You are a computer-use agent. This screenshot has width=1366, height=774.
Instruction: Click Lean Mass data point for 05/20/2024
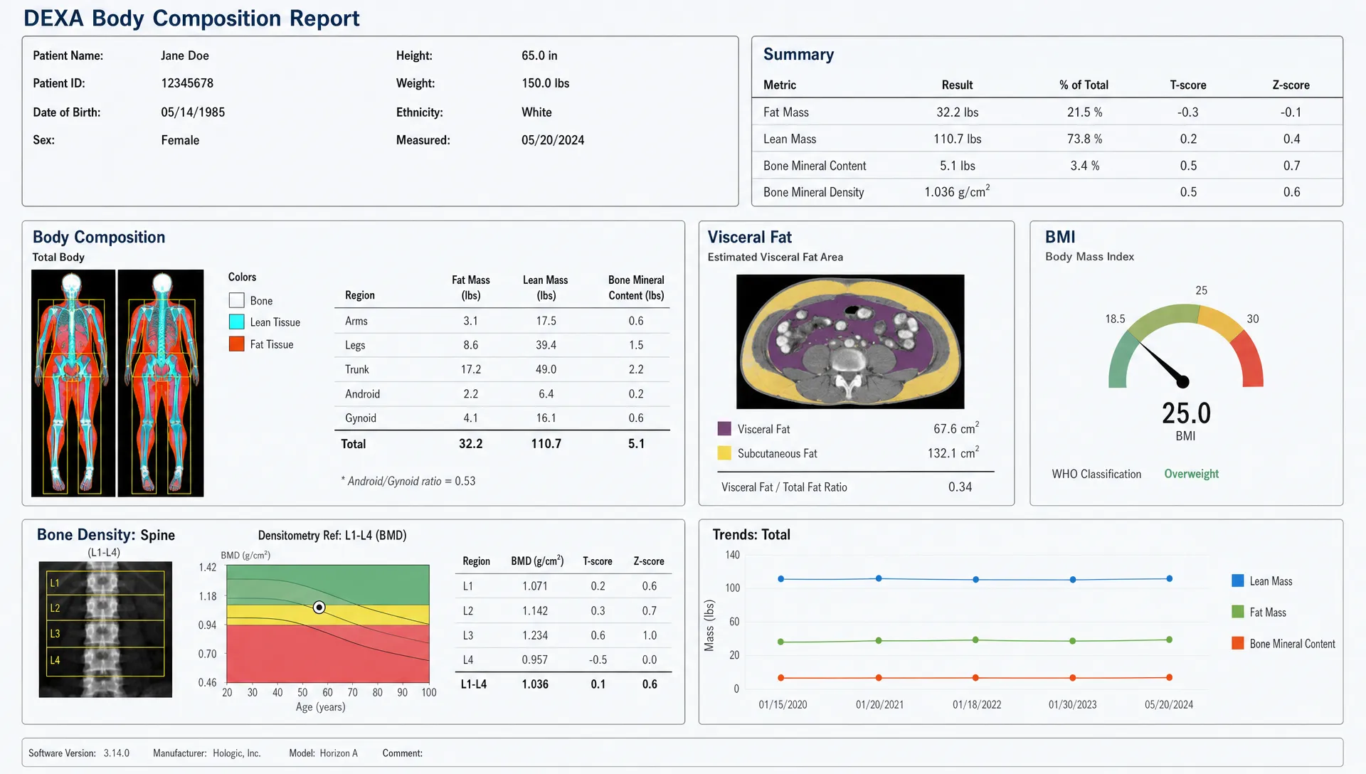point(1170,579)
